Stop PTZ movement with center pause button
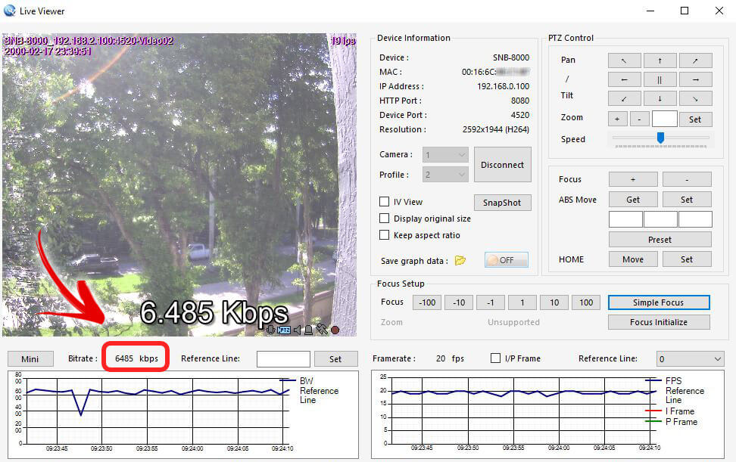The image size is (736, 462). click(660, 79)
